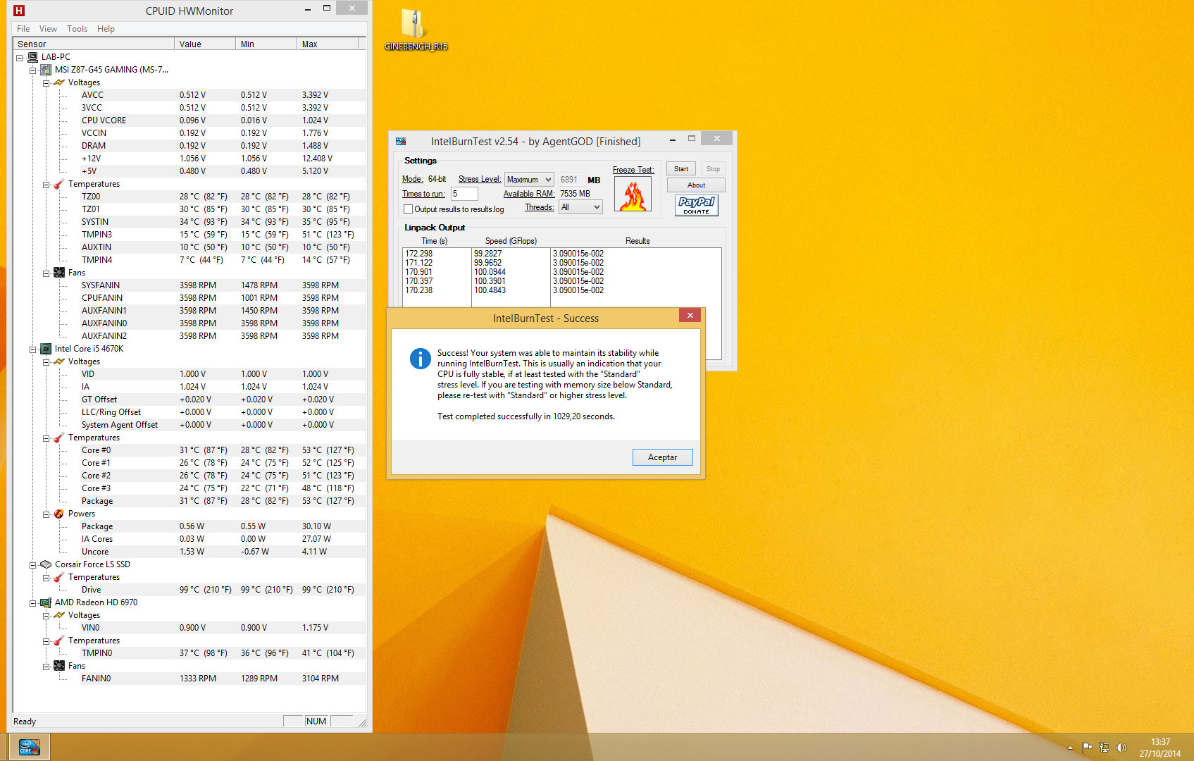Click the Value column header
Screen dimensions: 1194x761
[205, 44]
